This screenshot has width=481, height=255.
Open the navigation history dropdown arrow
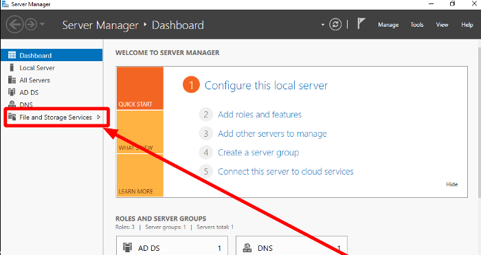(43, 24)
